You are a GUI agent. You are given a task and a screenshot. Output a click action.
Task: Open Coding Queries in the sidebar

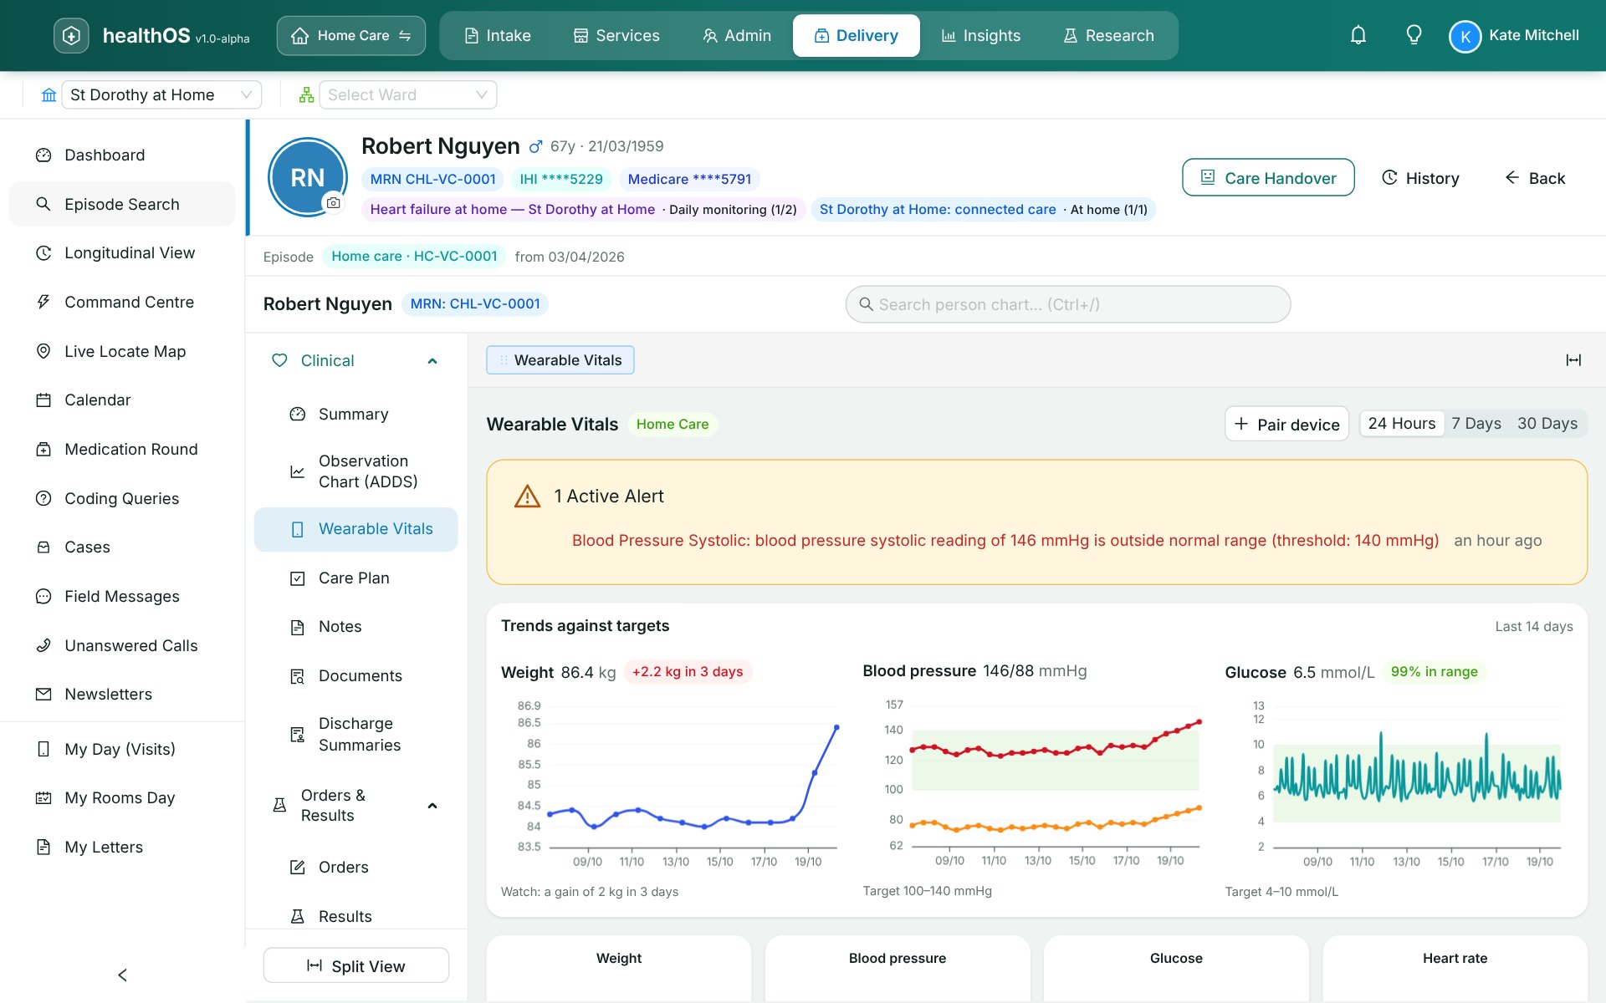tap(122, 498)
